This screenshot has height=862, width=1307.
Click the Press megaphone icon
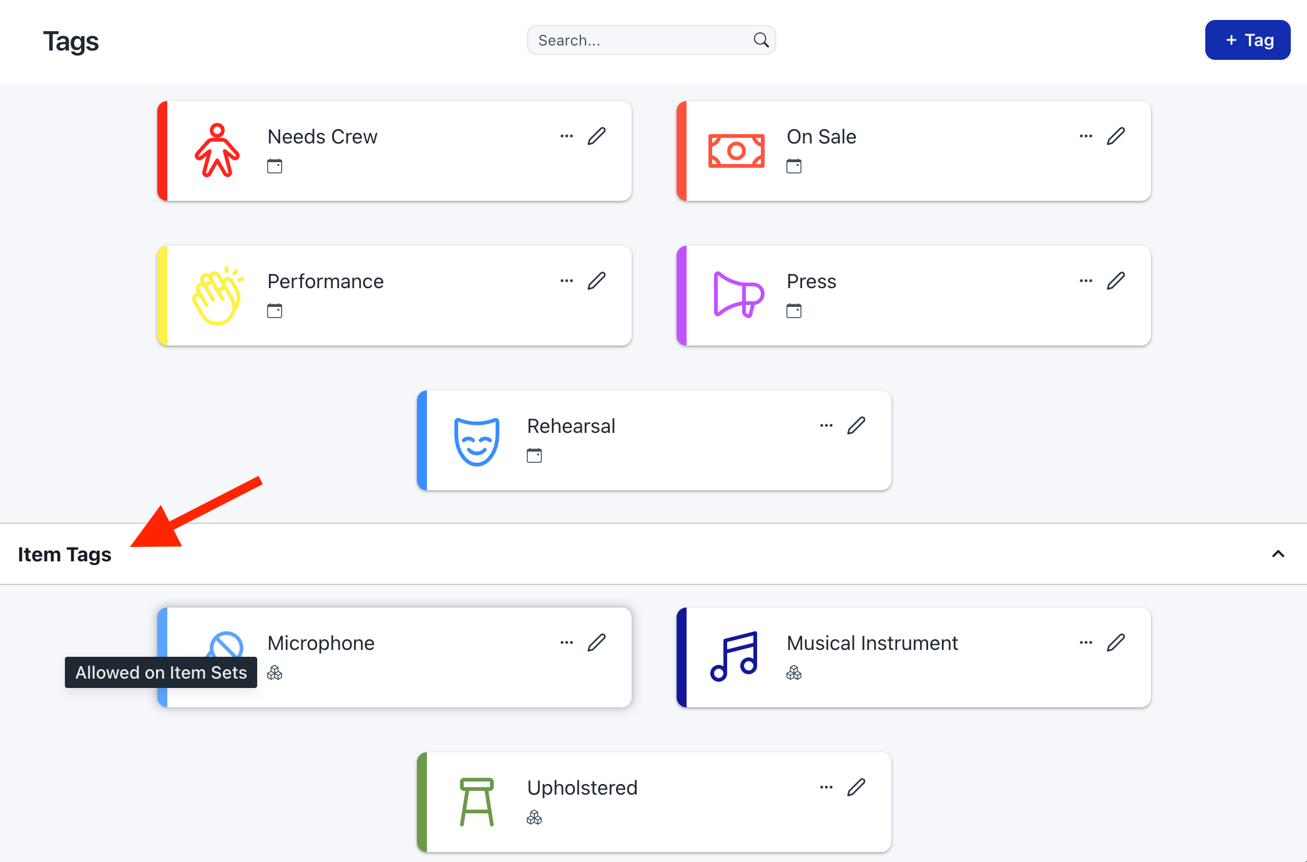(738, 294)
